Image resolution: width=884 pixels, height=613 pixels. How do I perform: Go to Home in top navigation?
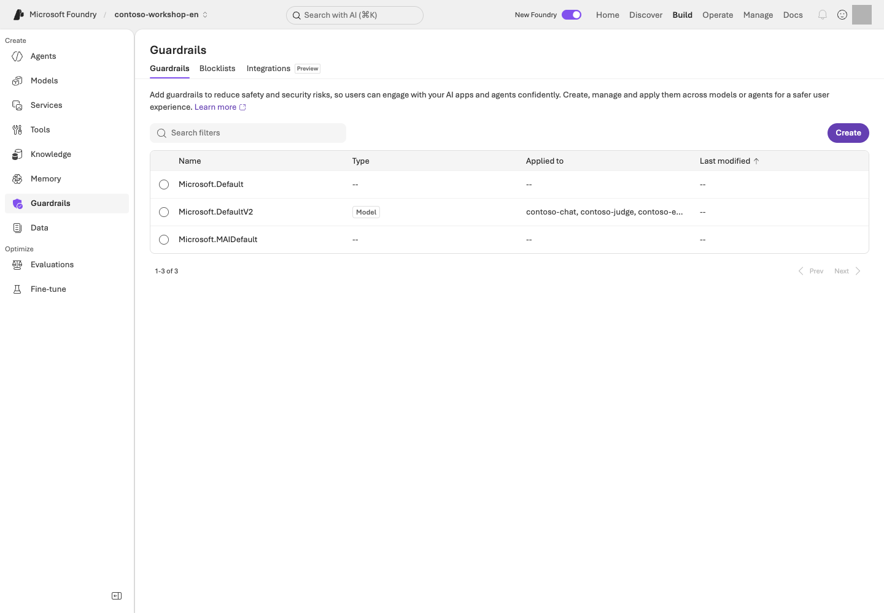pos(608,15)
